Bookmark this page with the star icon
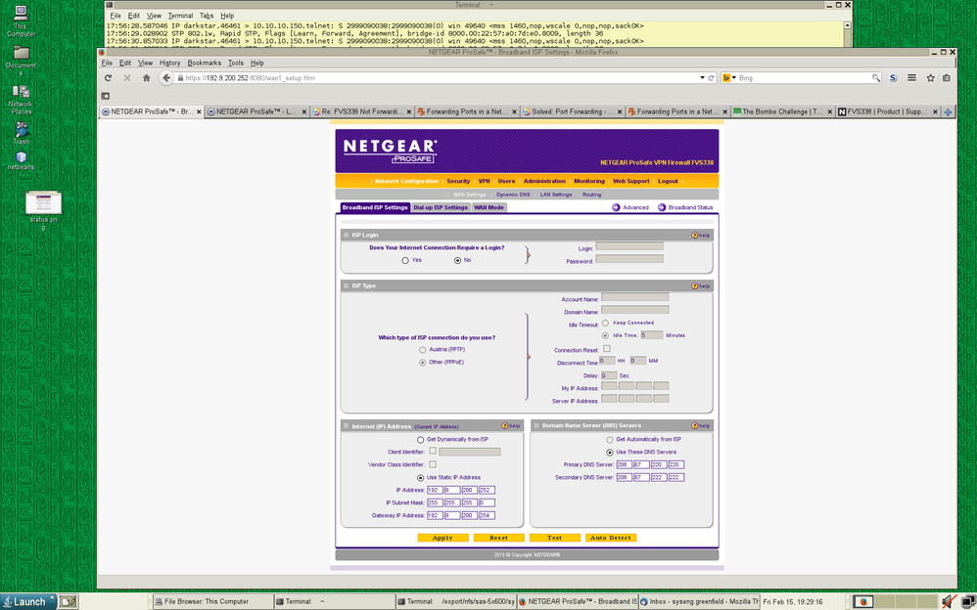The image size is (977, 610). 930,77
